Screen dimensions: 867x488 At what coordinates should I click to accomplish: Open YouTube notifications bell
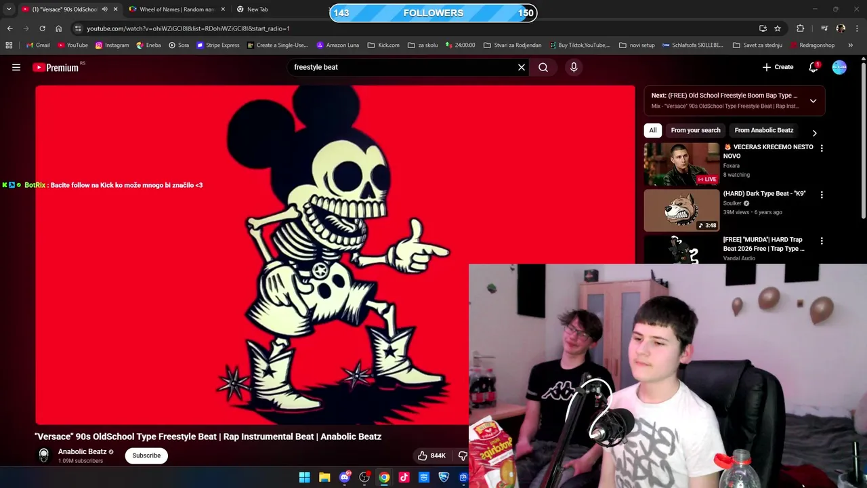[813, 67]
